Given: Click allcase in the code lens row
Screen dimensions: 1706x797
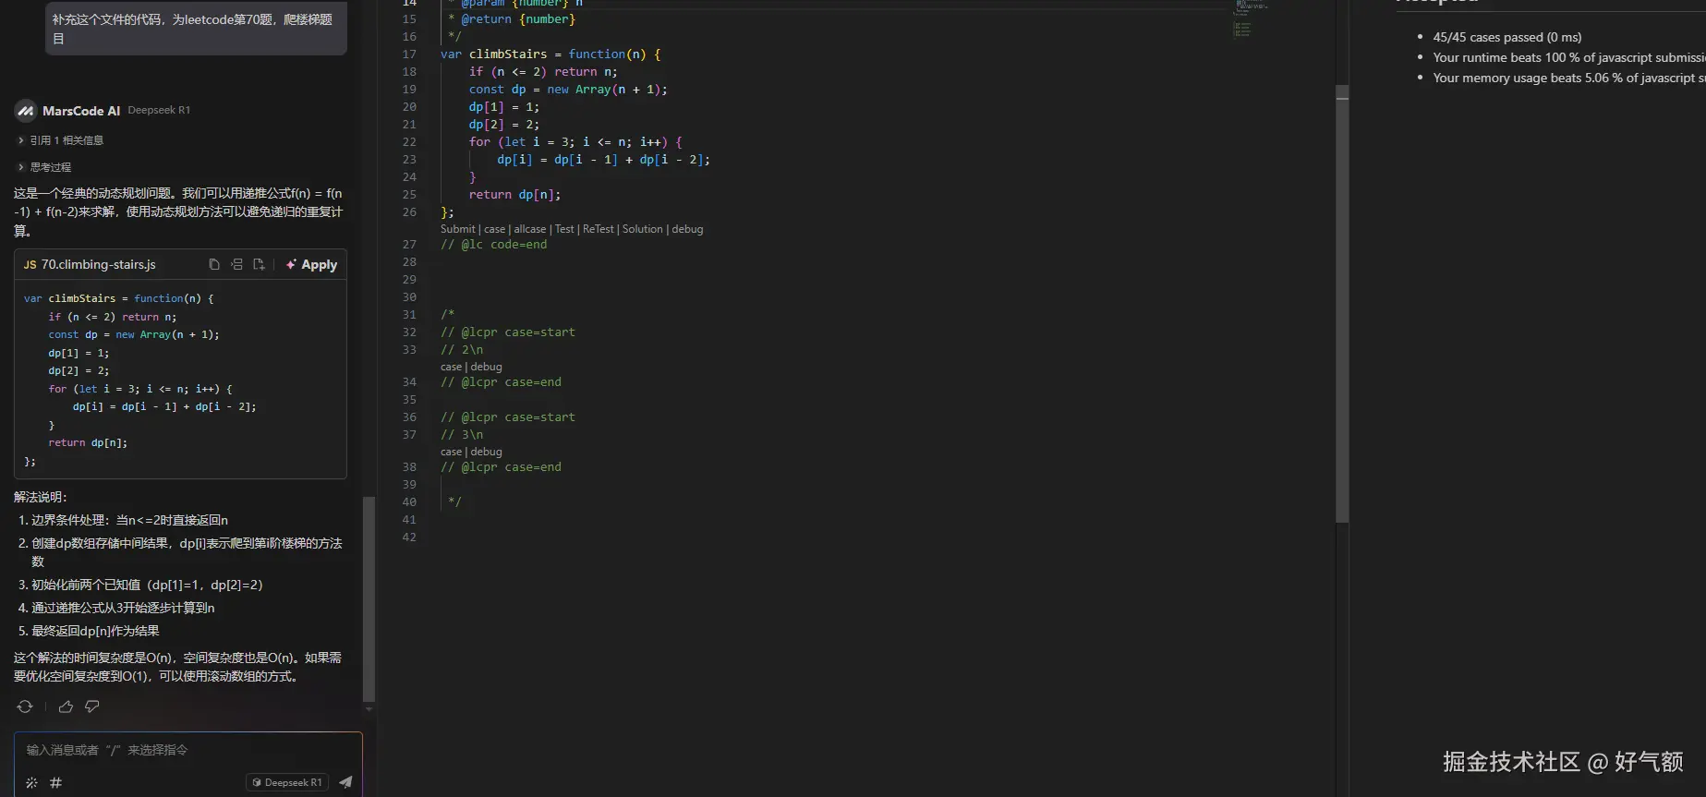Looking at the screenshot, I should point(529,229).
